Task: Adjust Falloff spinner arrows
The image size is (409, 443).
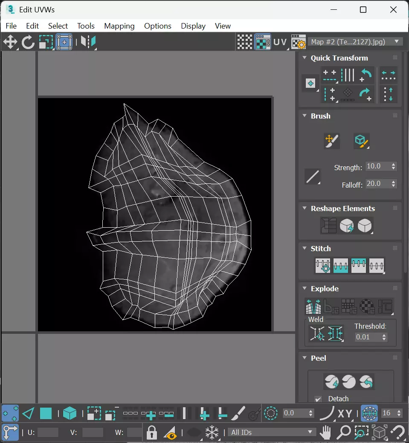Action: coord(394,184)
